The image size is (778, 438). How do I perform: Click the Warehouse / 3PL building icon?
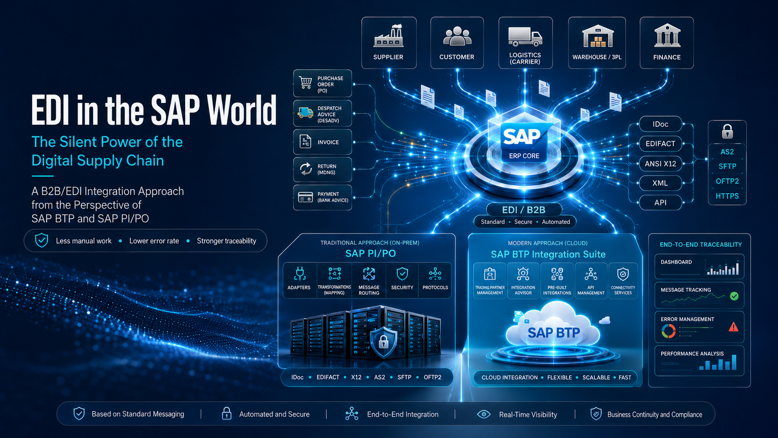(x=597, y=36)
